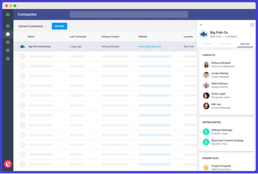
Task: Select the highlighted white sidebar circle icon
Action: (x=8, y=34)
